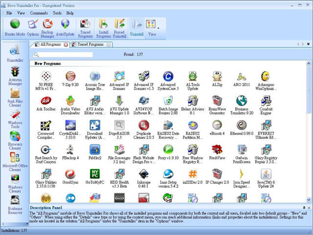Open the Commands menu
Screen dimensions: 313x235
pyautogui.click(x=39, y=13)
